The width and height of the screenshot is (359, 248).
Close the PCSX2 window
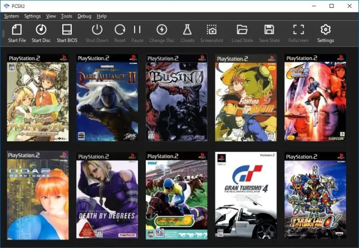pos(349,6)
